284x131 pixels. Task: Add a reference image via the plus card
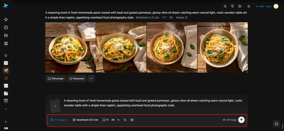55,106
